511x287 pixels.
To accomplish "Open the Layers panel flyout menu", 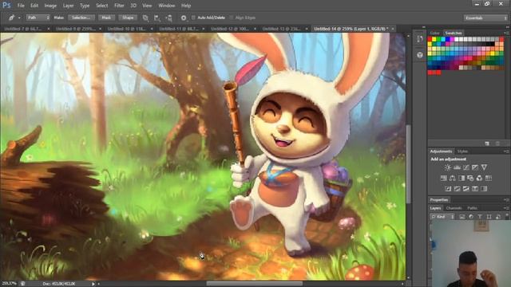I will tap(506, 208).
